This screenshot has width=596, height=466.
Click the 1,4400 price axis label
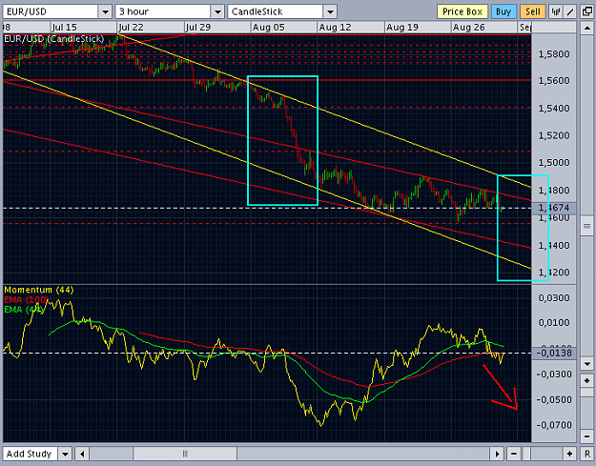[554, 245]
